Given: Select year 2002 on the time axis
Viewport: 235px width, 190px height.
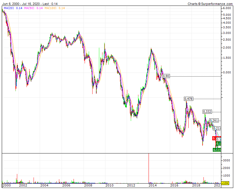Looking at the screenshot, I should (23, 185).
